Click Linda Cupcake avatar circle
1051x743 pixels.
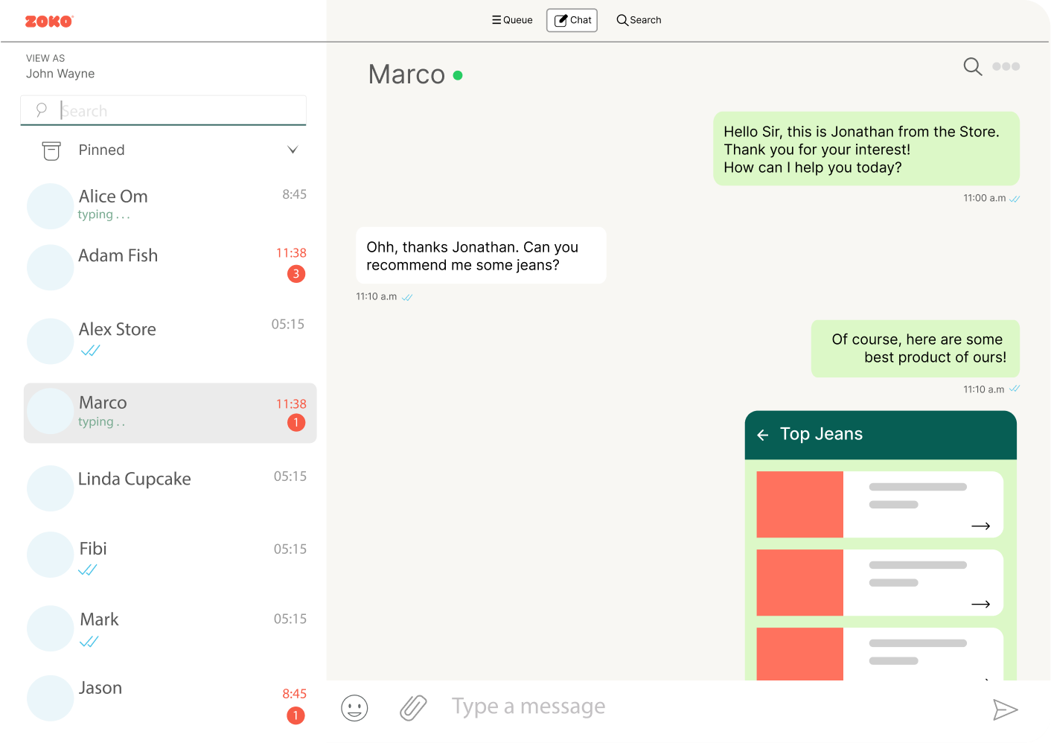[x=50, y=488]
